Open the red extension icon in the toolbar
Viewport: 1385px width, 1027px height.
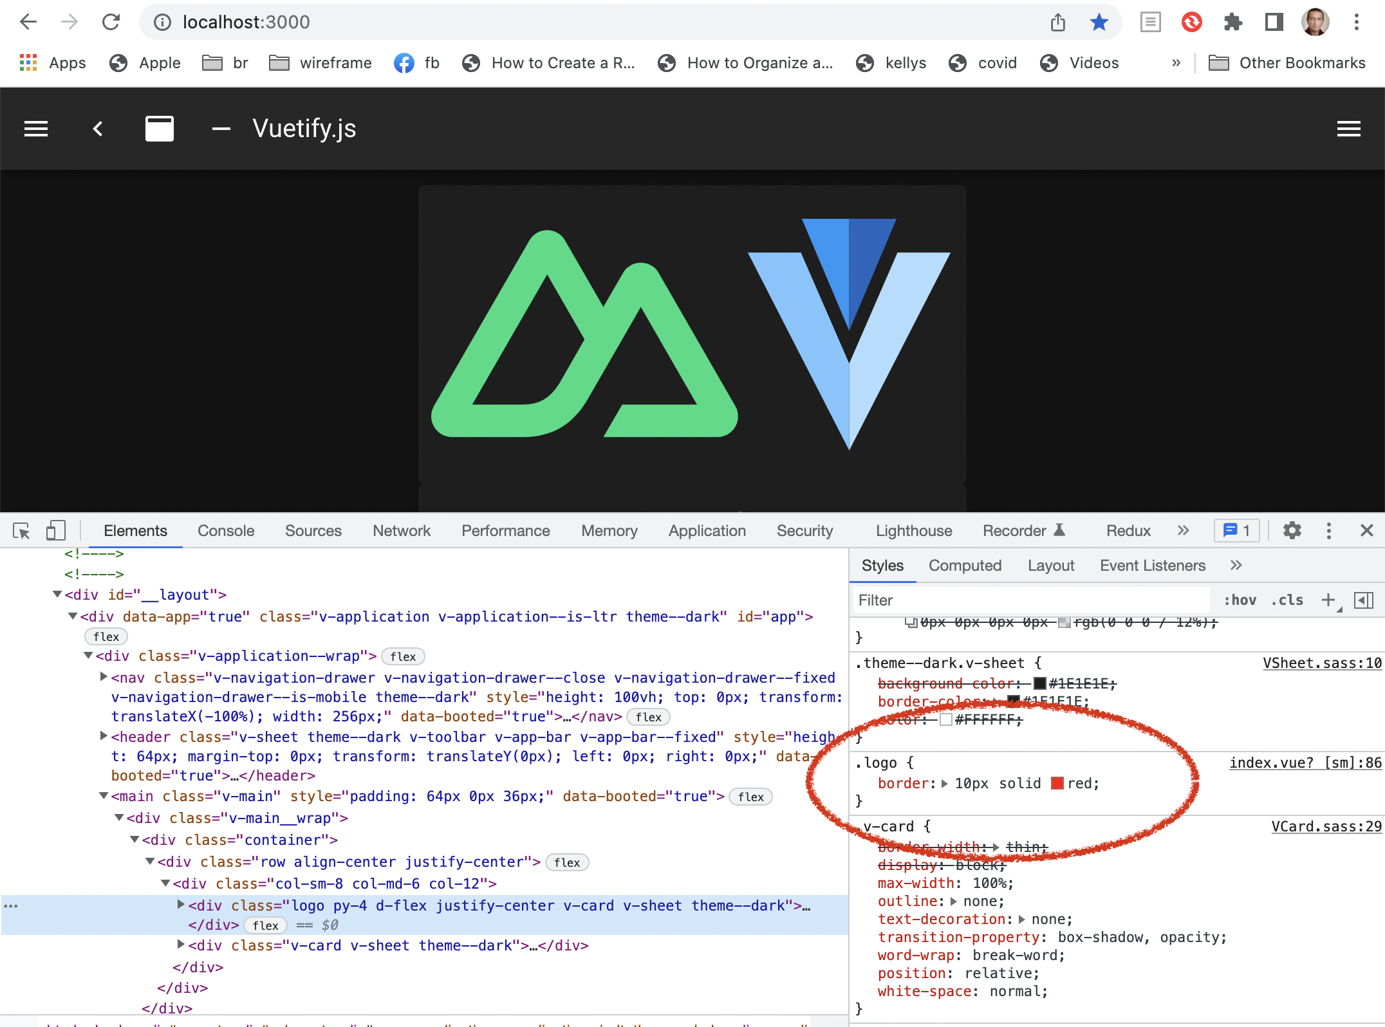coord(1191,23)
